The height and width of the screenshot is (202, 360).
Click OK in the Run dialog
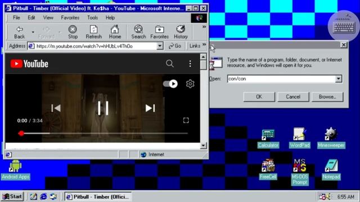pyautogui.click(x=259, y=97)
